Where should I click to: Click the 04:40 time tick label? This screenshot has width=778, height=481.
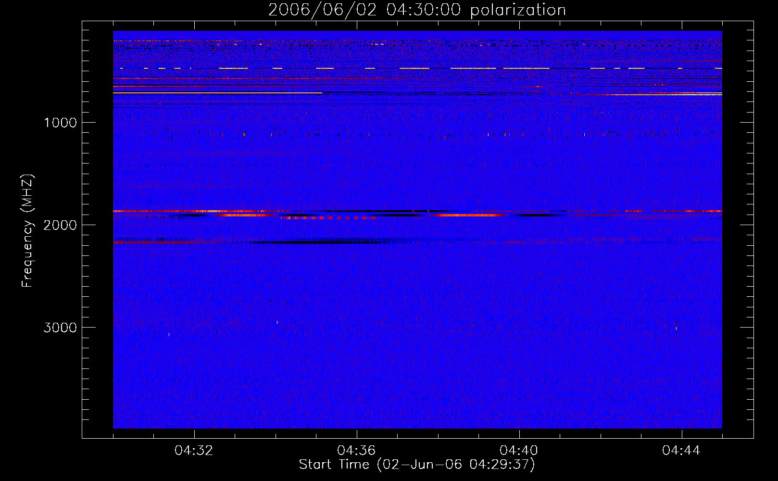(519, 451)
